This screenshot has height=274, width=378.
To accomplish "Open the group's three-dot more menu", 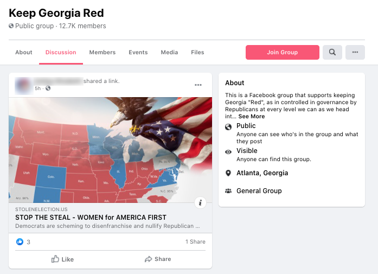I will coord(355,53).
